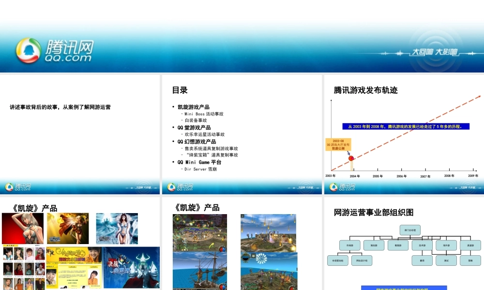
Task: Select the 目录 slide title
Action: (x=180, y=90)
